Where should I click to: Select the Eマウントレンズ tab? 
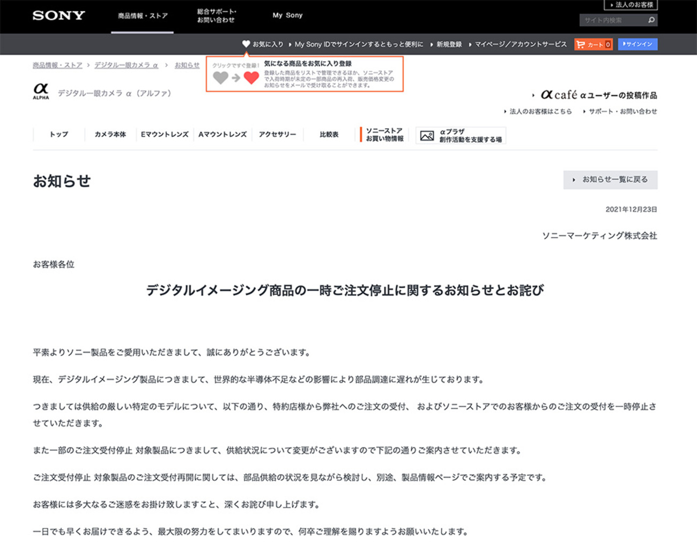(x=165, y=135)
